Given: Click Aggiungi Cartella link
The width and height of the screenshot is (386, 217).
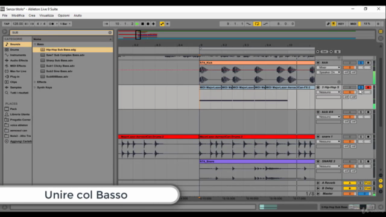Looking at the screenshot, I should pos(21,142).
